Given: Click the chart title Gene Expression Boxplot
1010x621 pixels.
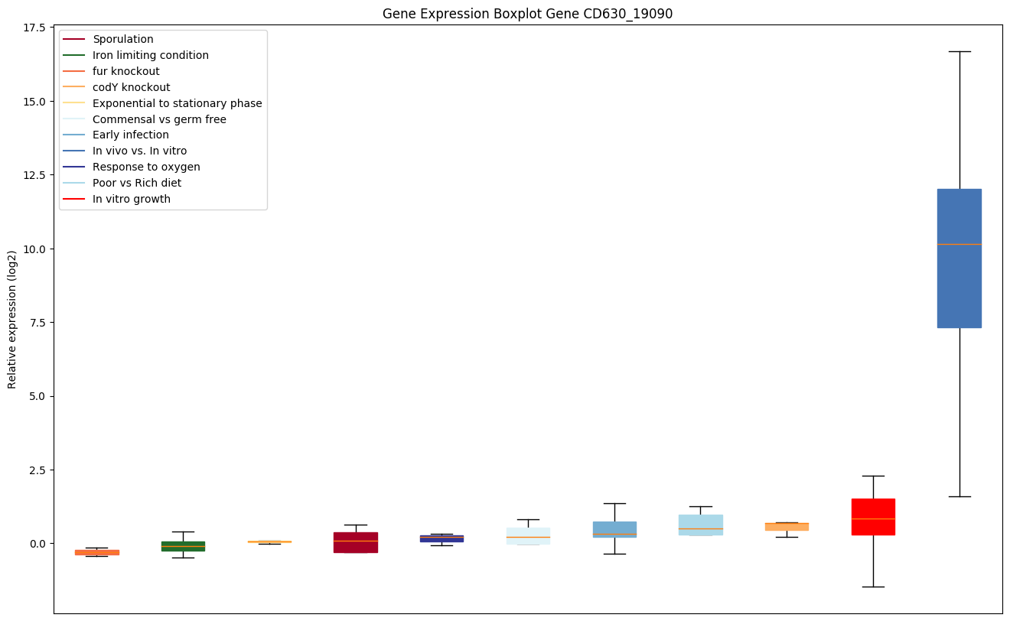Looking at the screenshot, I should pyautogui.click(x=527, y=14).
